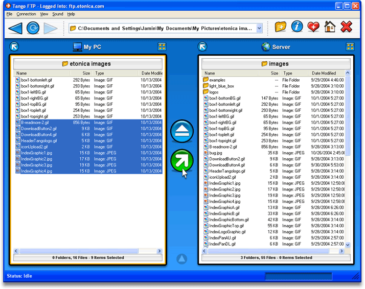Viewport: 365px width, 289px height.
Task: Go up a folder in My PC panel
Action: click(x=14, y=47)
